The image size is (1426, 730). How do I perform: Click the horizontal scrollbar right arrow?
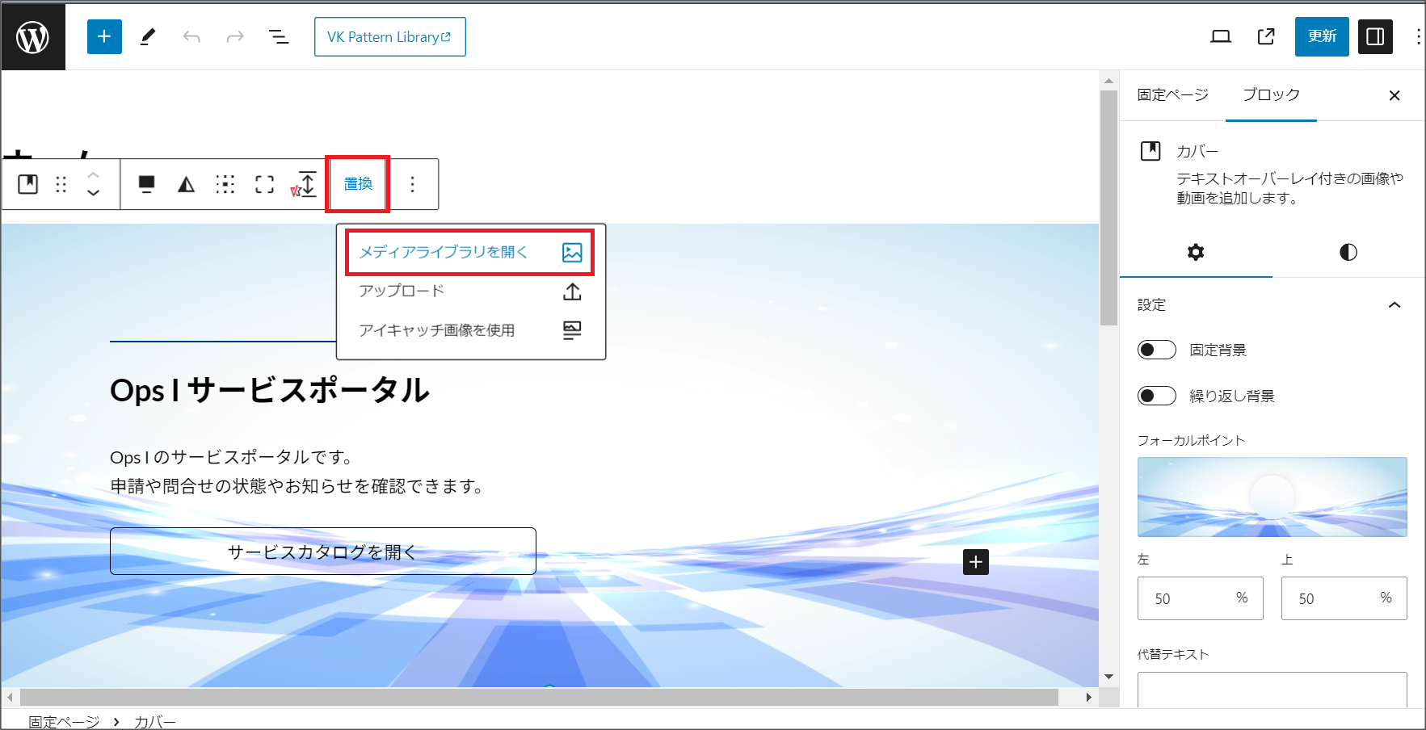click(x=1088, y=697)
